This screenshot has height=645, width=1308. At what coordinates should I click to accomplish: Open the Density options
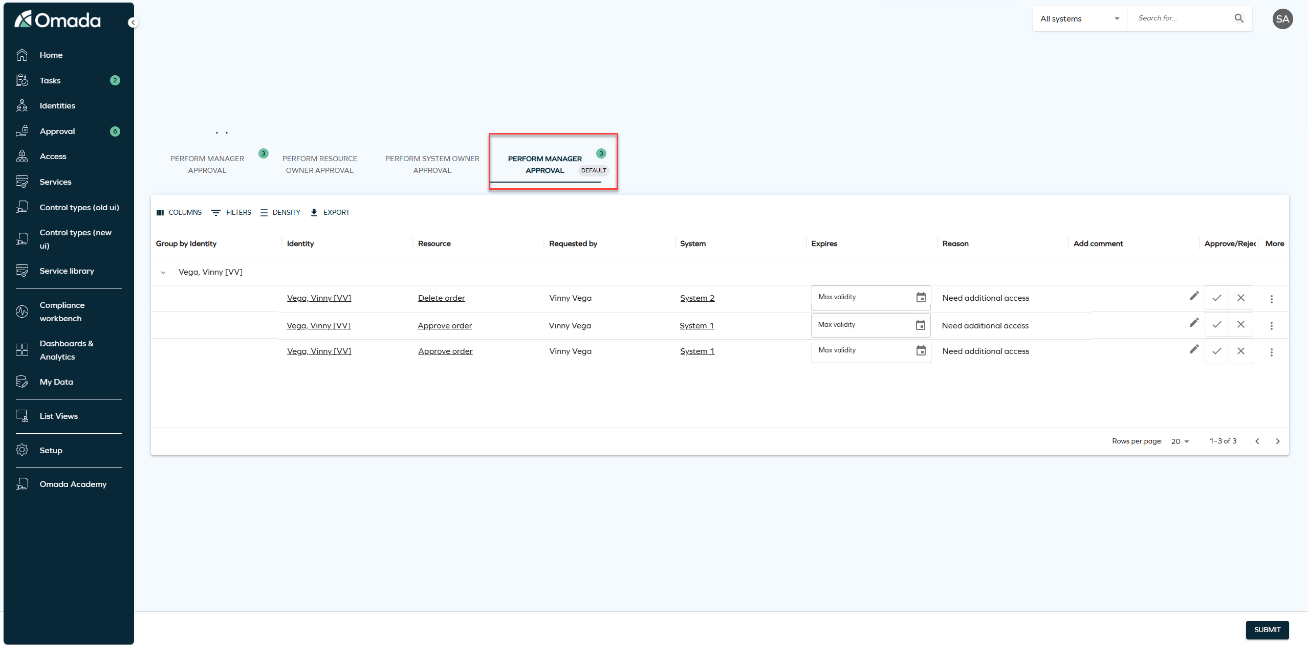280,212
